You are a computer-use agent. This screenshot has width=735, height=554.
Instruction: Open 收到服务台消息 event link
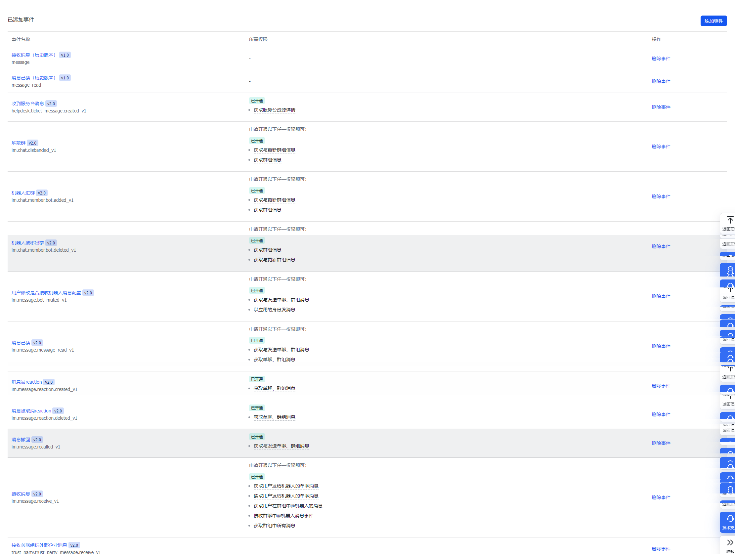coord(27,104)
